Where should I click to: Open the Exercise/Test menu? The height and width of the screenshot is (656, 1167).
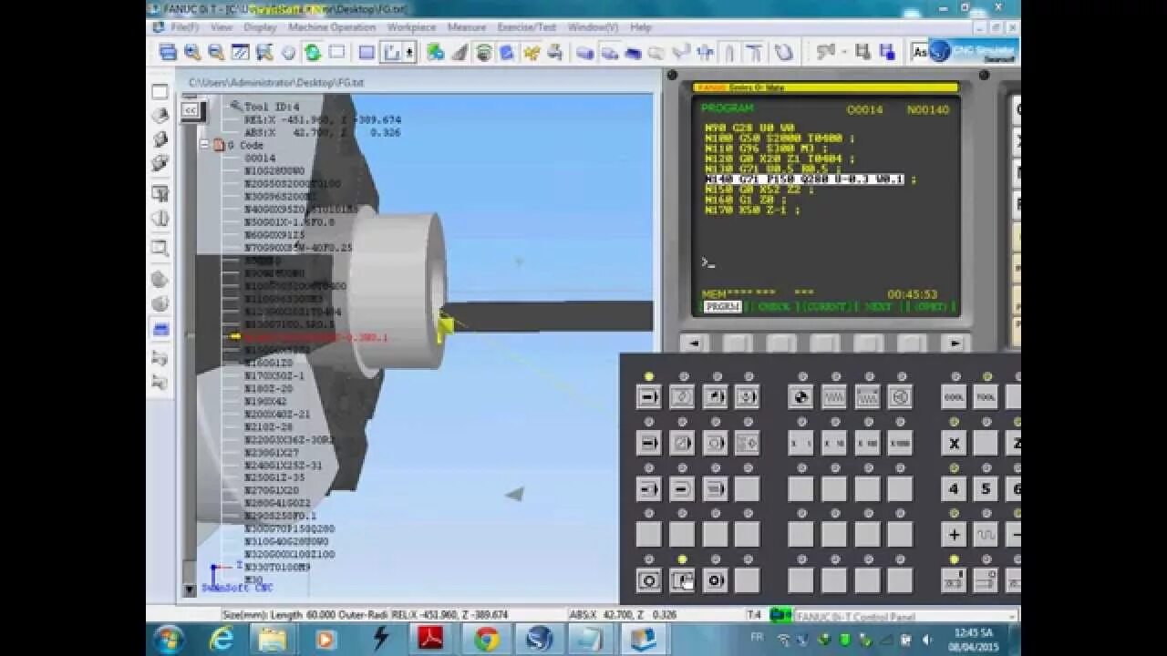(x=527, y=27)
